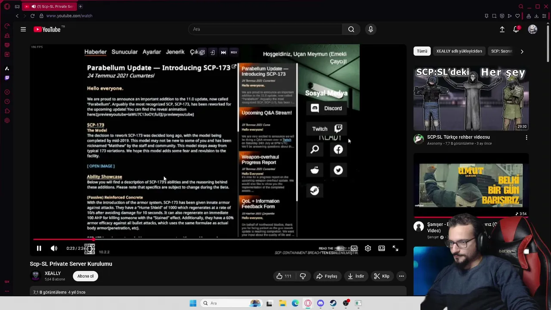Open YouTube notifications bell

pyautogui.click(x=516, y=29)
